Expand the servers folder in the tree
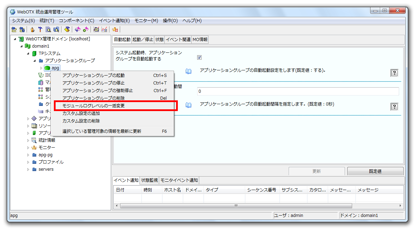Screen dimensions: 415x229 point(29,169)
